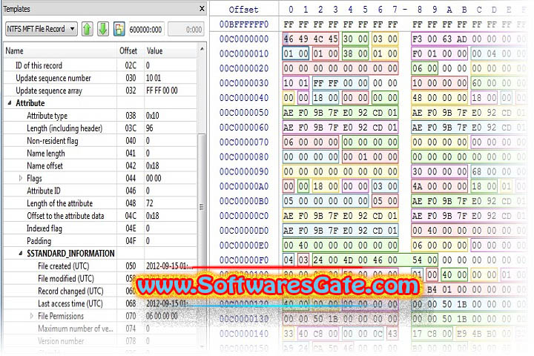Select the 'Non-resident flag' row
534x356 pixels.
100,140
